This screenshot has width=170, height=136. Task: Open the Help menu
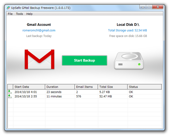pyautogui.click(x=29, y=14)
